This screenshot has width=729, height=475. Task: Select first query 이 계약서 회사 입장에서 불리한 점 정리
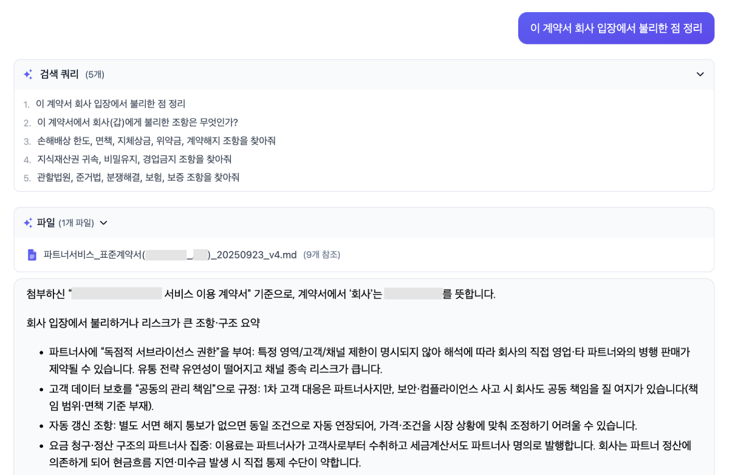[111, 104]
